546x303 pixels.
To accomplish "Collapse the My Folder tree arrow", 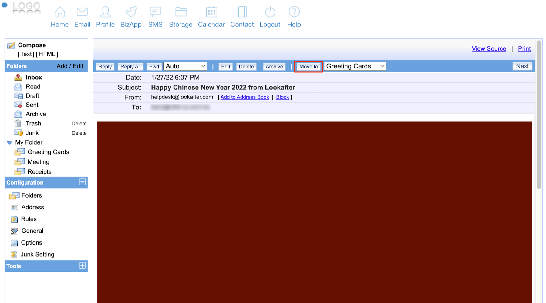I will pyautogui.click(x=10, y=142).
